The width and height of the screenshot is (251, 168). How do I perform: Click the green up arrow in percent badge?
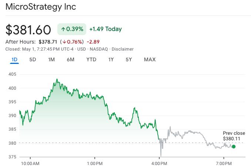coord(64,29)
